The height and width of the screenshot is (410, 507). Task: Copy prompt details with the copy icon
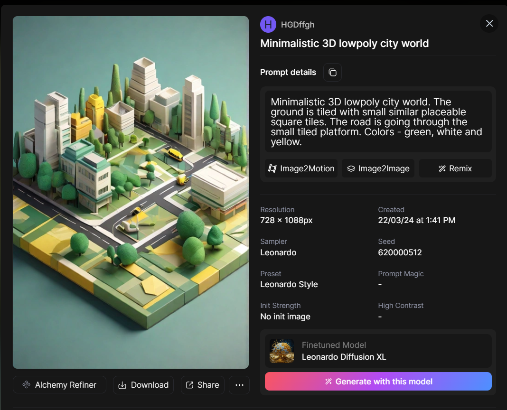(332, 73)
